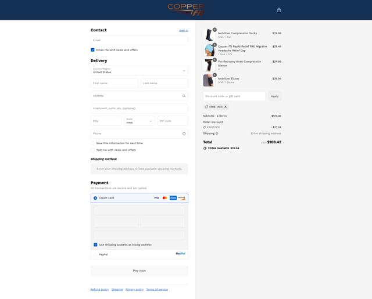The height and width of the screenshot is (299, 372).
Task: Click the discount tag icon under Order discount
Action: point(204,128)
